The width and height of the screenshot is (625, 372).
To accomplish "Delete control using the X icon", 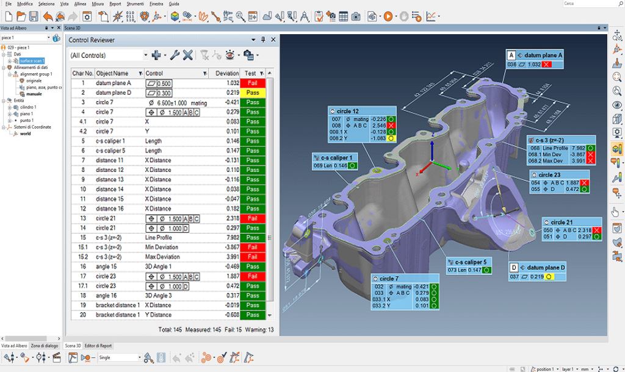I will [188, 55].
